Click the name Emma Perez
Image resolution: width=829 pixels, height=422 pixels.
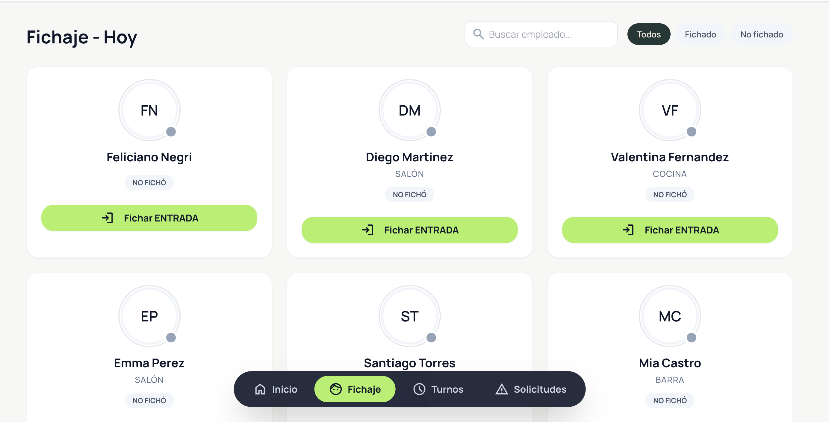point(149,363)
